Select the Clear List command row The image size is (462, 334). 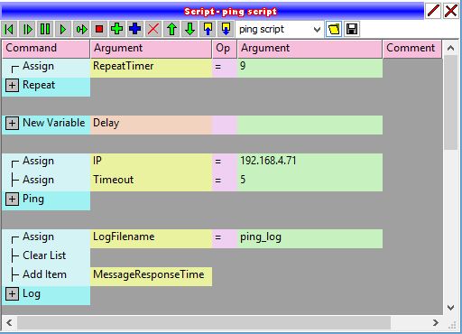pyautogui.click(x=46, y=257)
